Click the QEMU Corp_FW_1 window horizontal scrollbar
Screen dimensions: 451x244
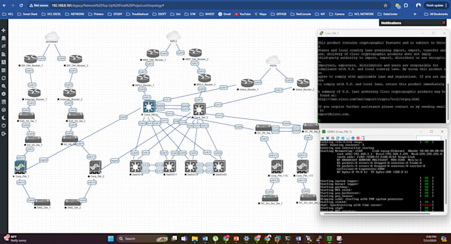(377, 214)
